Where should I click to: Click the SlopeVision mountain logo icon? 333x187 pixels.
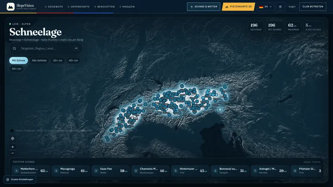10,7
